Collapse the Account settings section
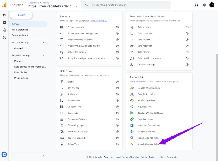The height and width of the screenshot is (161, 218). [x=44, y=42]
